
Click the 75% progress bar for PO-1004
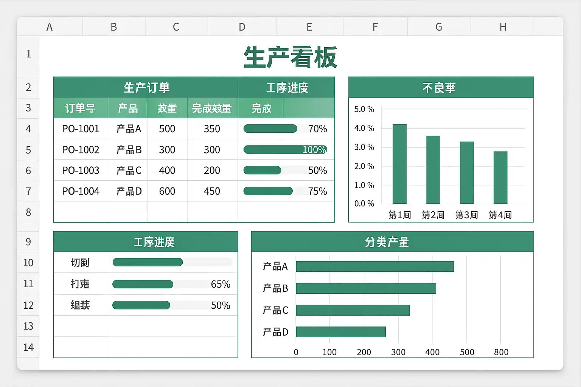268,191
